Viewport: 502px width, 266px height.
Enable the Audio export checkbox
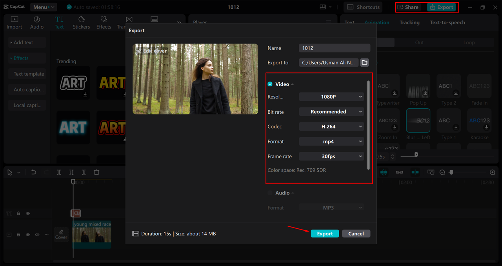click(270, 193)
